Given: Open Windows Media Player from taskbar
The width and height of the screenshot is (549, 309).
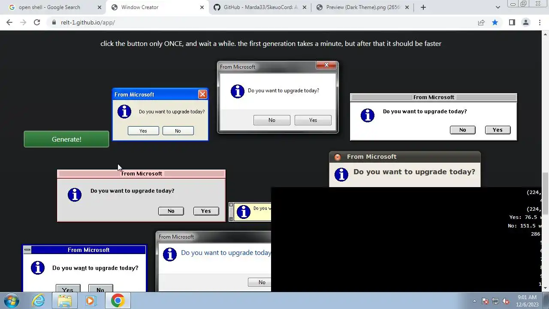Looking at the screenshot, I should pos(90,300).
